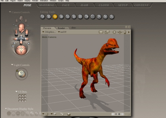This screenshot has width=166, height=118.
Task: Select the Grouping tool
Action: tap(93, 17)
